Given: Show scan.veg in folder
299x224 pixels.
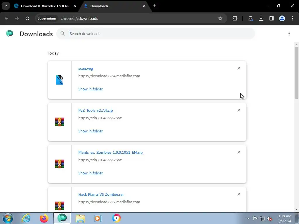Looking at the screenshot, I should [91, 89].
